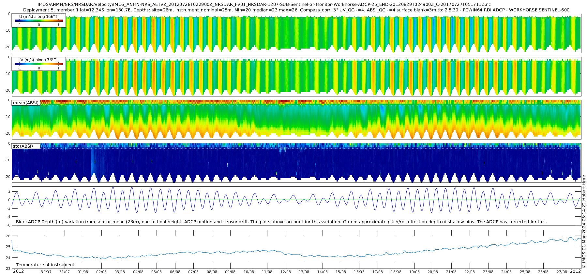Click the 30/07 date tick label
The width and height of the screenshot is (587, 277).
point(46,272)
